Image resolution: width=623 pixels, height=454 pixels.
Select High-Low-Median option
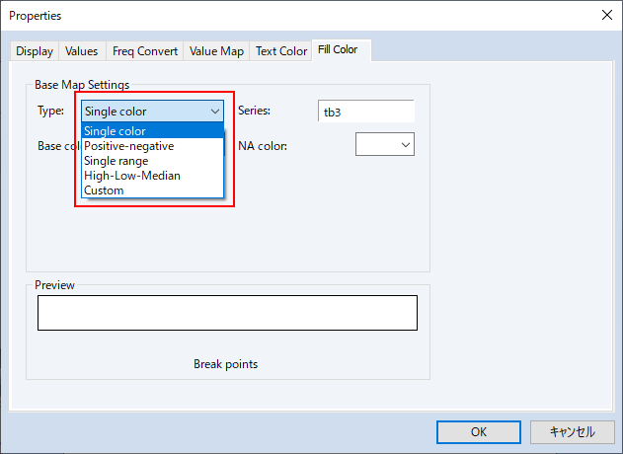tap(153, 176)
